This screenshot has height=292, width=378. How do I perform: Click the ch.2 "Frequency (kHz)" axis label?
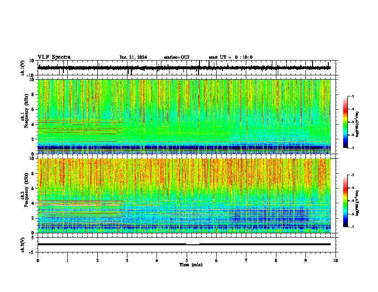(x=27, y=190)
